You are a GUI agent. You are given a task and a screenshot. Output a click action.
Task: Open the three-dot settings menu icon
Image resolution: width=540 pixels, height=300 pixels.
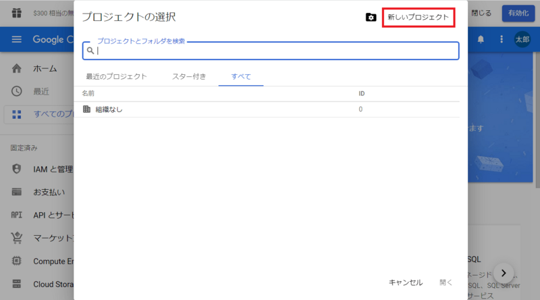pos(501,40)
